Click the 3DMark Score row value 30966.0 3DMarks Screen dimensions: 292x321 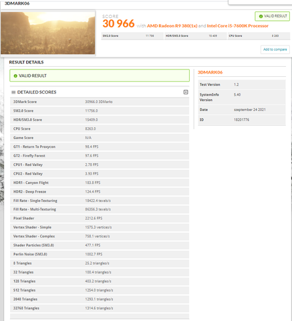tap(99, 102)
